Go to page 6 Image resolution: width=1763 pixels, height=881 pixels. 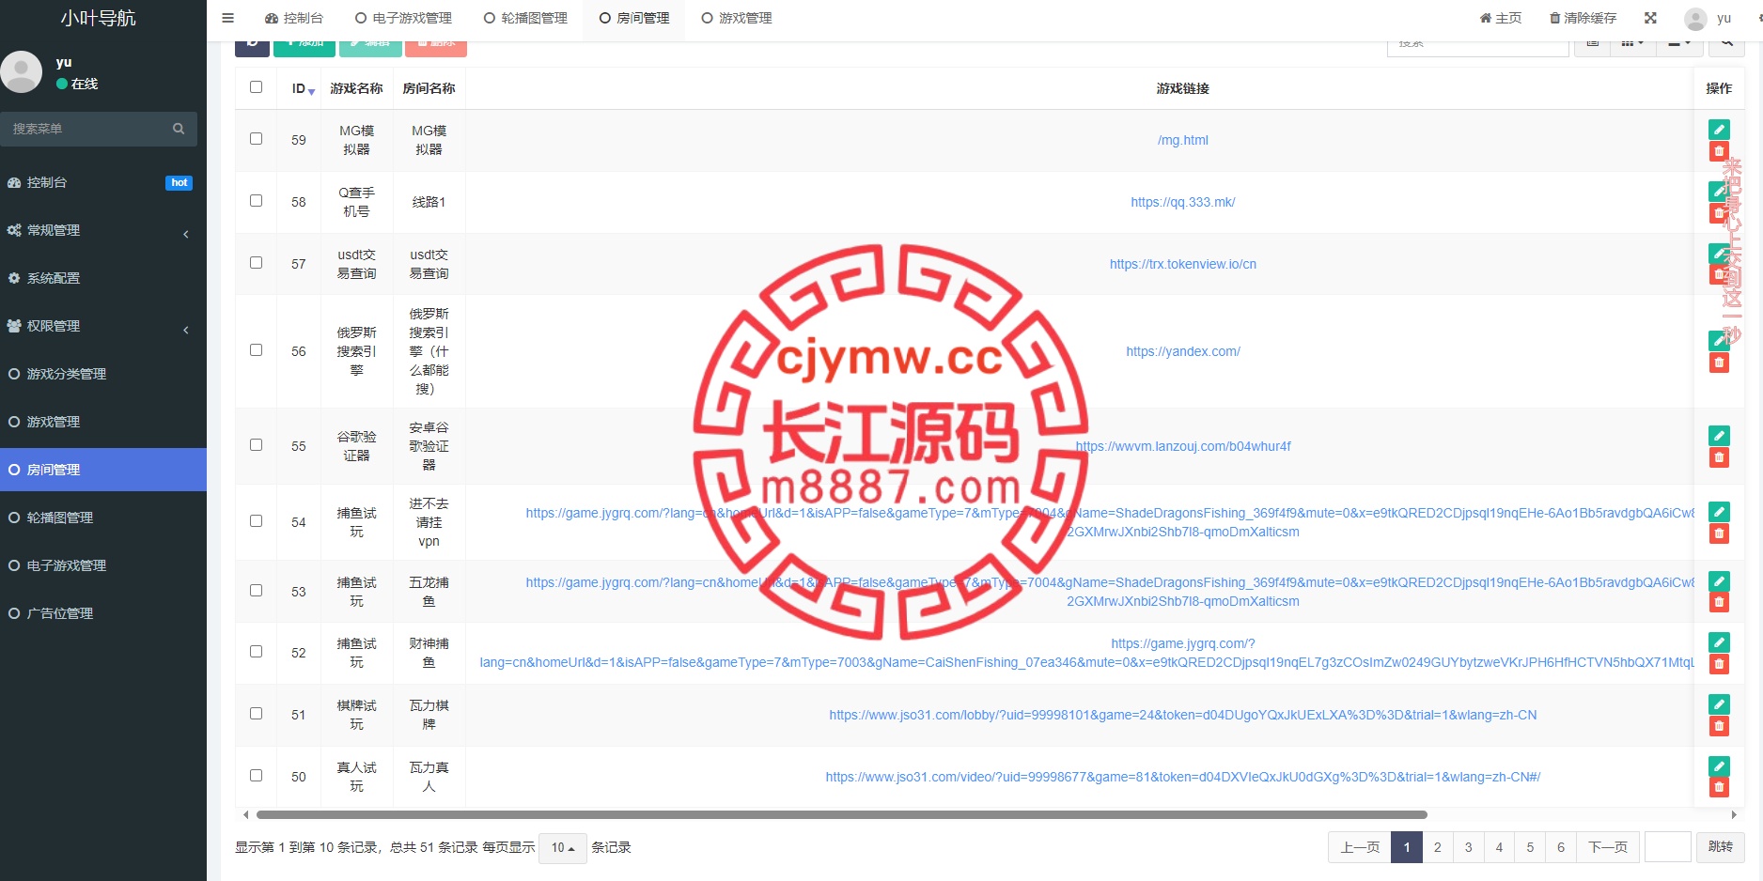pos(1561,847)
